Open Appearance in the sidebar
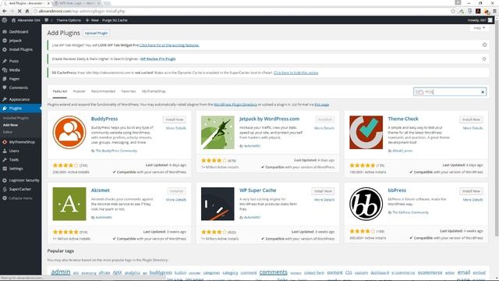 pyautogui.click(x=19, y=99)
